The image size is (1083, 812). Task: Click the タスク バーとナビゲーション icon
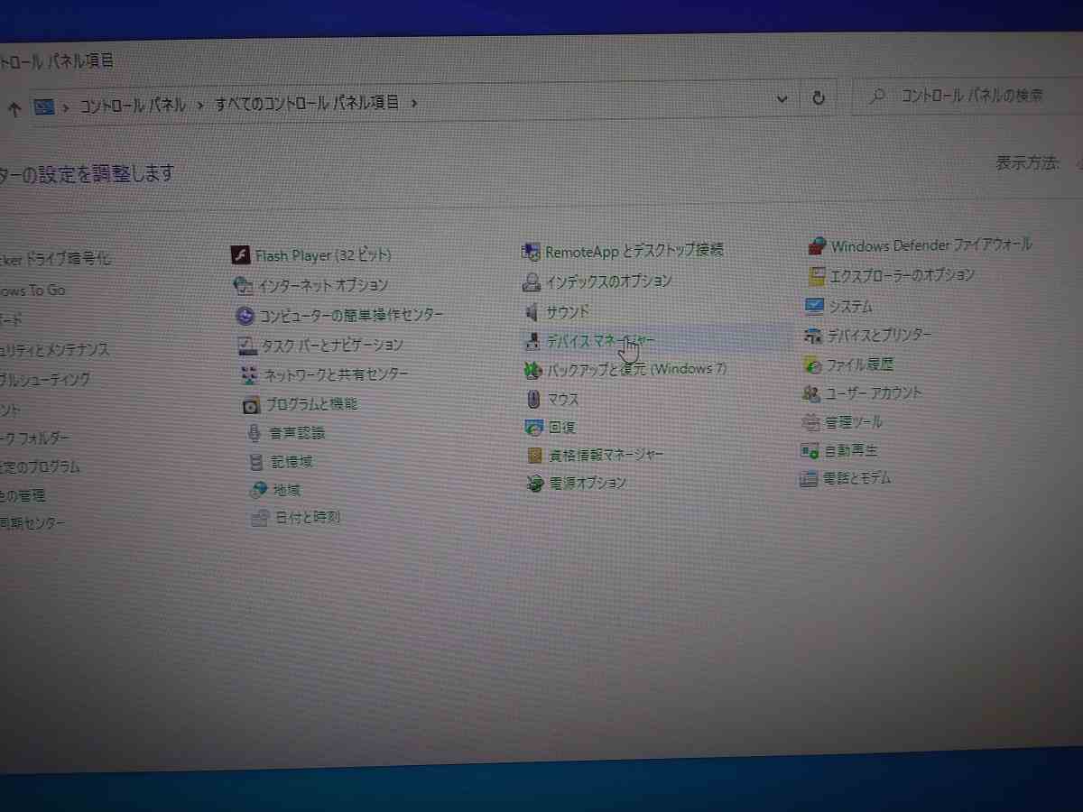(247, 345)
